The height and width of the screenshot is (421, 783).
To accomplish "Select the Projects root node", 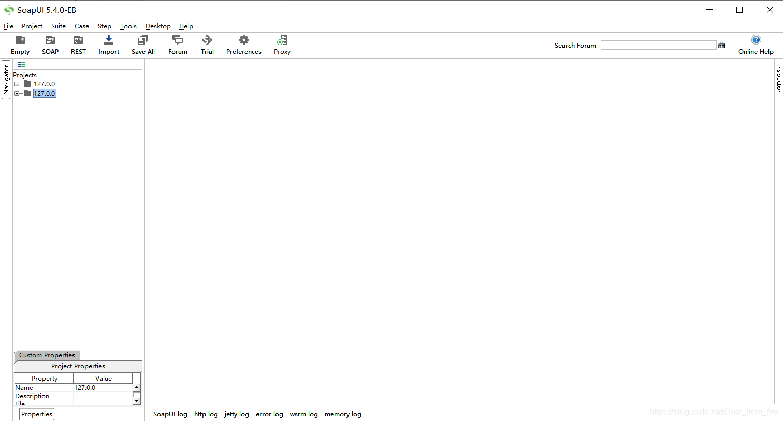I will pyautogui.click(x=25, y=75).
